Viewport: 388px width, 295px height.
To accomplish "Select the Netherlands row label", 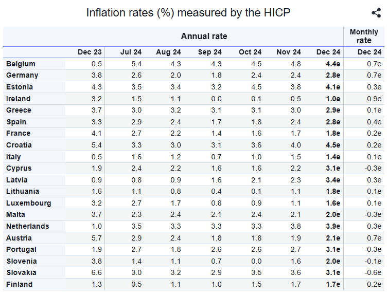I will click(28, 226).
